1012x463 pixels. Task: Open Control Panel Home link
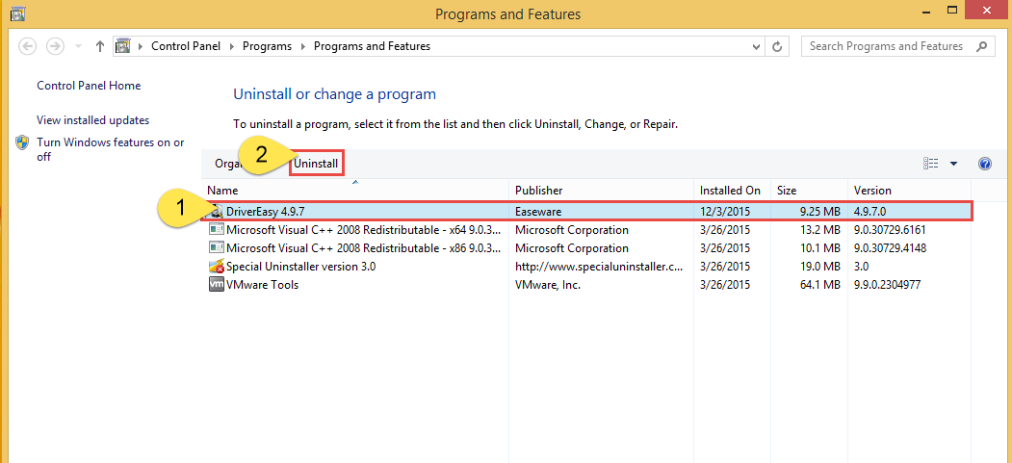(x=89, y=85)
